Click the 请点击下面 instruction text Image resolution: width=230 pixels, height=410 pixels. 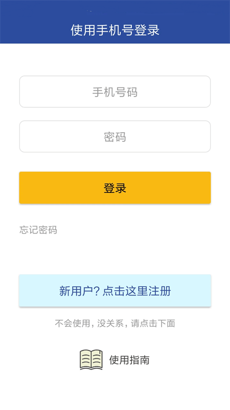153,323
